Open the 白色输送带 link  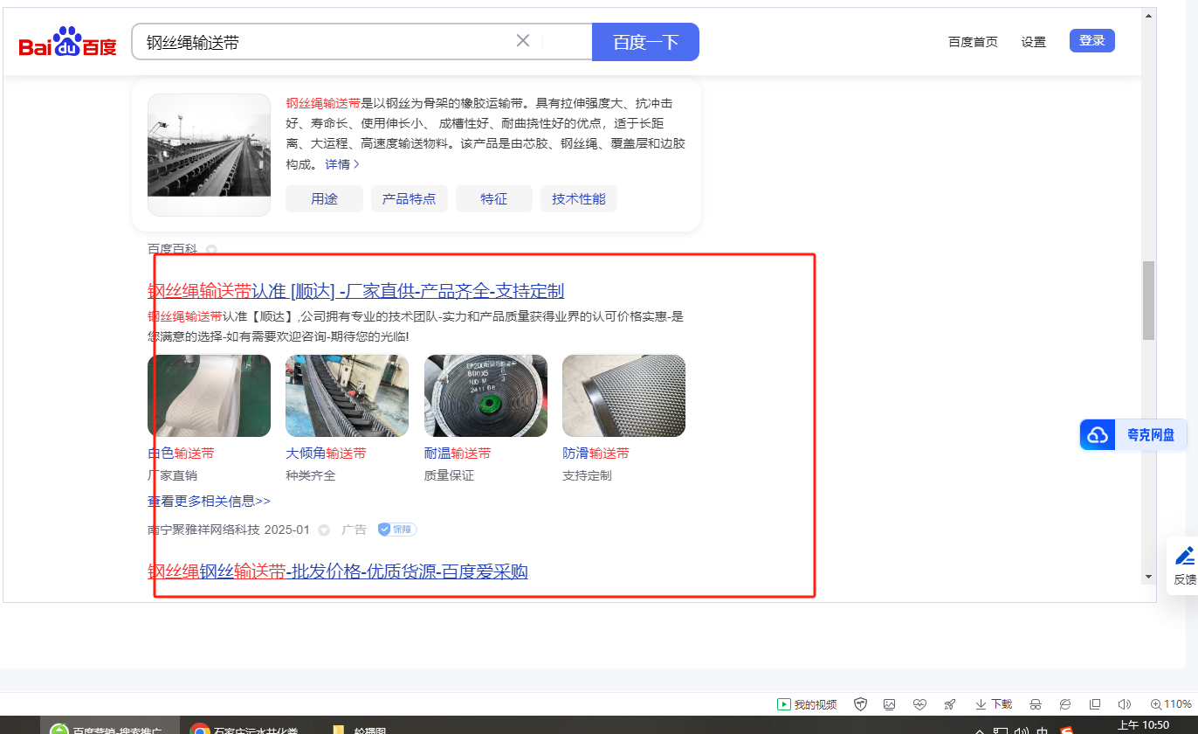point(181,454)
